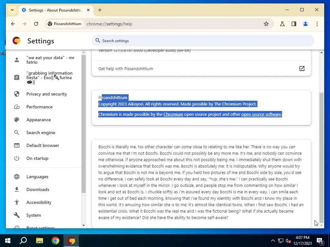Click the muted volume tray icon

point(288,241)
